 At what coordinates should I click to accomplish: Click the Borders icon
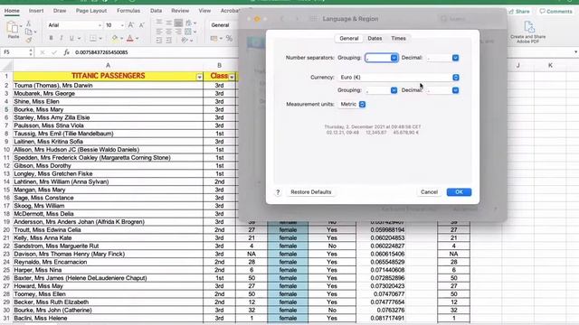click(x=93, y=38)
